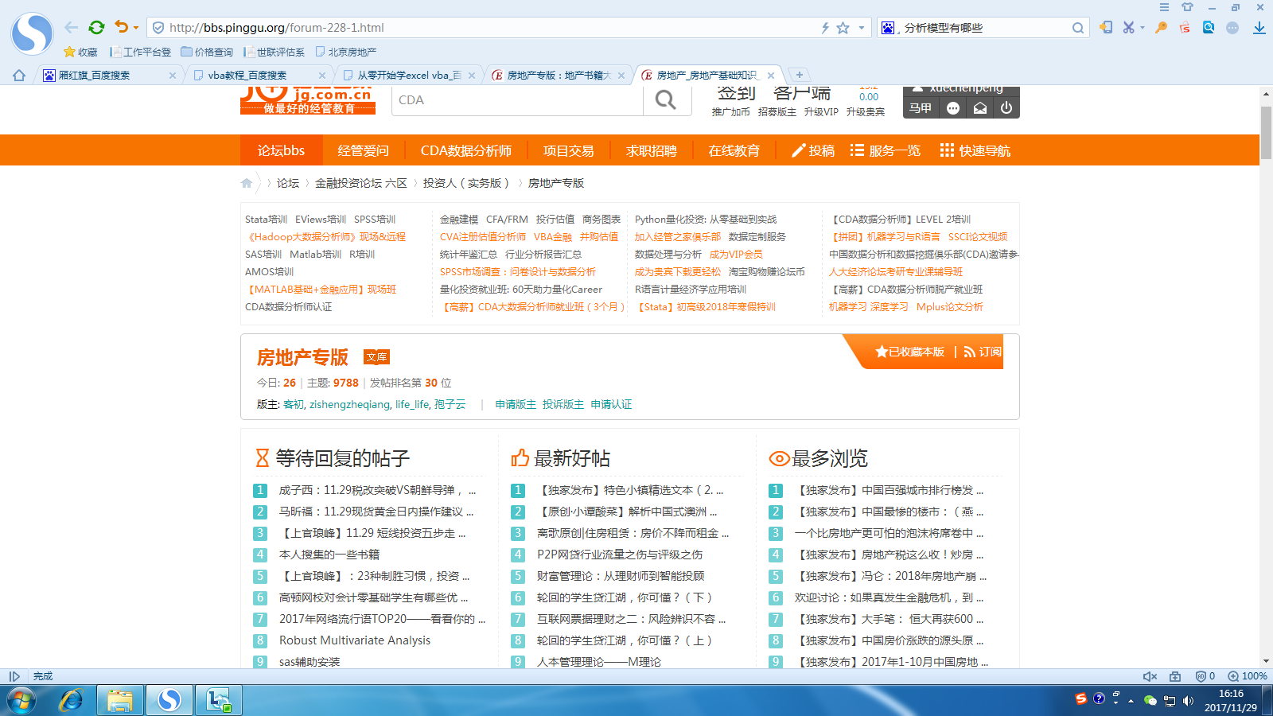Go to the browser home page icon
Image resolution: width=1273 pixels, height=716 pixels.
point(19,76)
